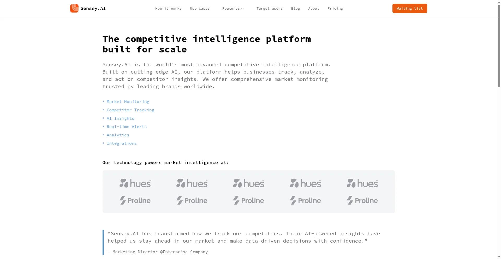Click the middle hues logo
501x259 pixels.
(248, 183)
